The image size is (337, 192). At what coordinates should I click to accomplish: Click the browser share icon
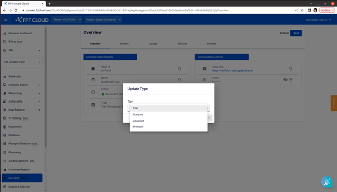[296, 10]
